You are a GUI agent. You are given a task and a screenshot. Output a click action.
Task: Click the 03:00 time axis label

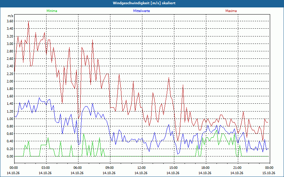click(46, 168)
